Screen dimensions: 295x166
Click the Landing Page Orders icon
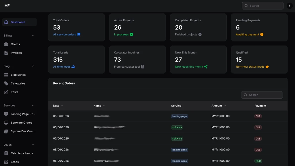coord(6,114)
